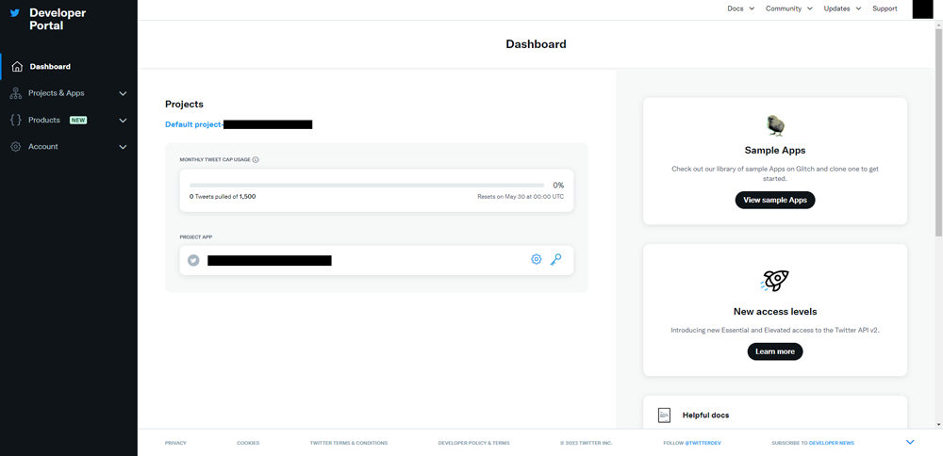Viewport: 943px width, 456px height.
Task: Click the Sample Apps heading
Action: click(774, 150)
